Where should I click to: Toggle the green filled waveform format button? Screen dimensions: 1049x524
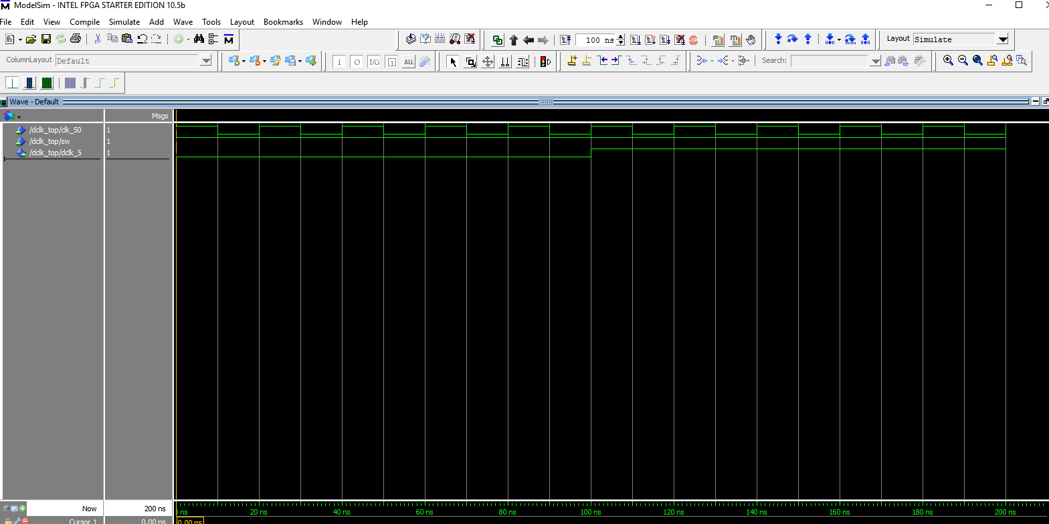[47, 83]
